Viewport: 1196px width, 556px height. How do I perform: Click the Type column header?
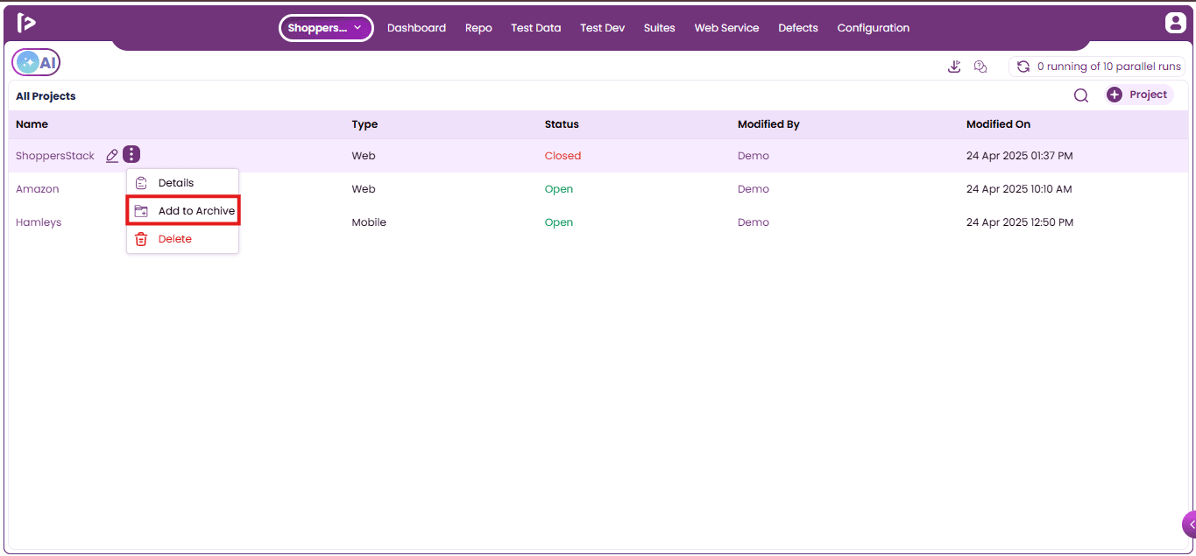[364, 124]
